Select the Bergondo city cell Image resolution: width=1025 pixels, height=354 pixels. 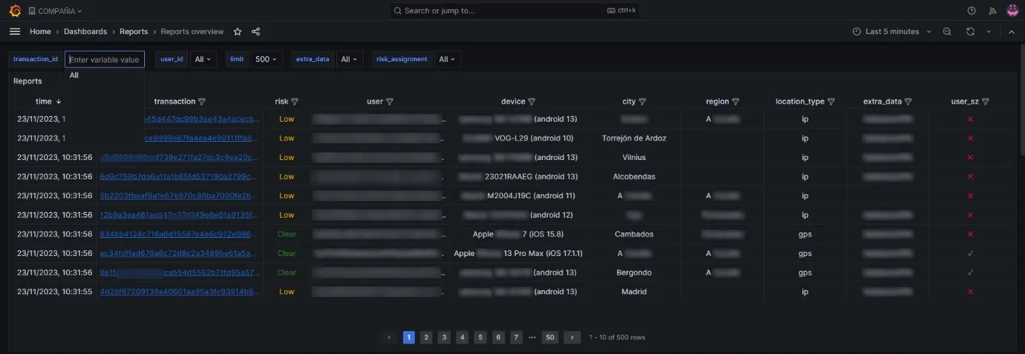[634, 273]
